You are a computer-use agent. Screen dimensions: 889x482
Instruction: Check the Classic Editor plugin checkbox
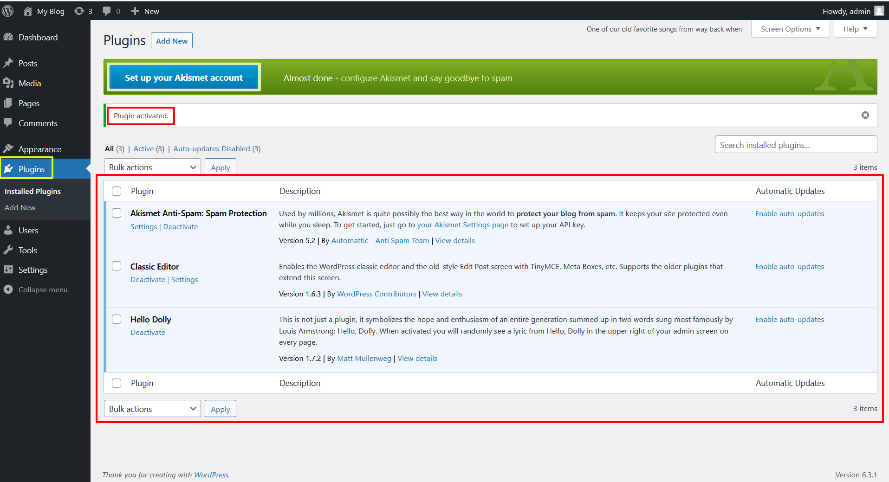(x=116, y=266)
